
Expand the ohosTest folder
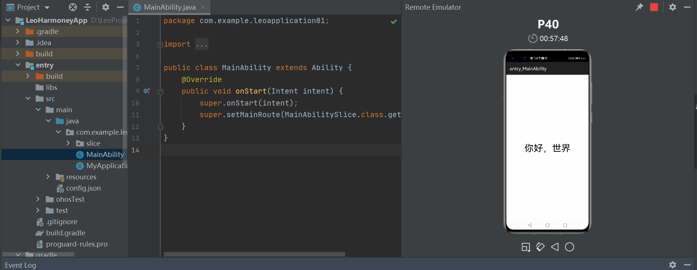tap(38, 199)
